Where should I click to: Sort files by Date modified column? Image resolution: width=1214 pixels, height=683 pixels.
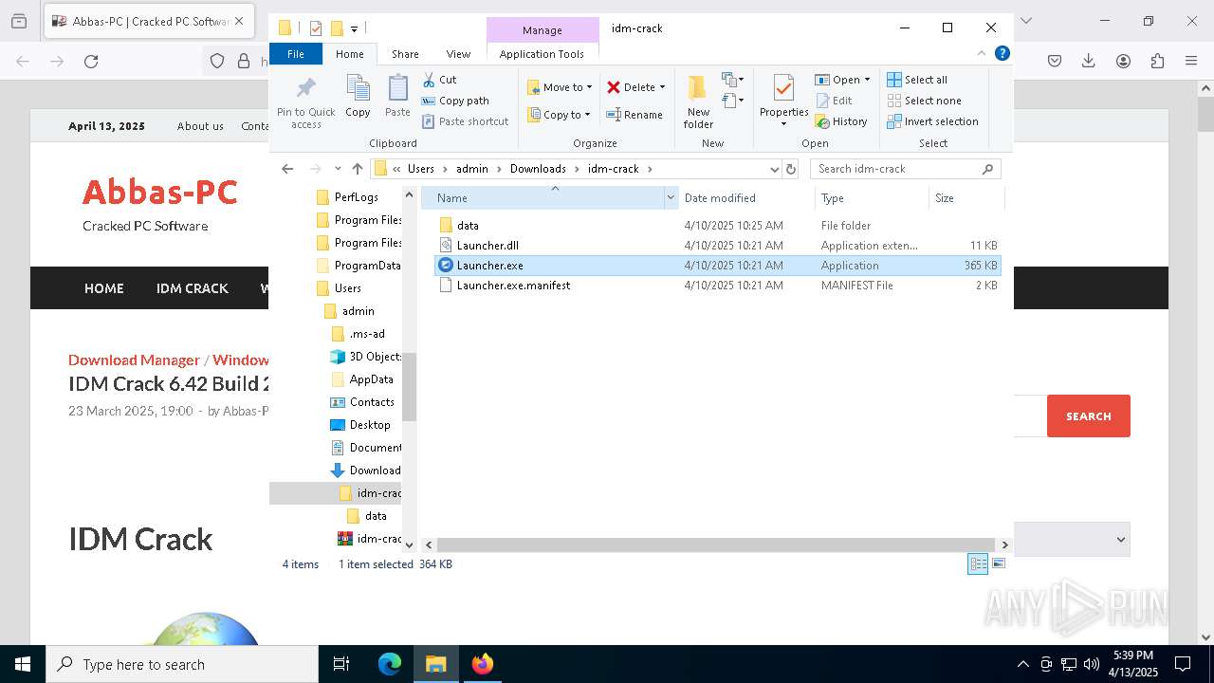(x=745, y=198)
